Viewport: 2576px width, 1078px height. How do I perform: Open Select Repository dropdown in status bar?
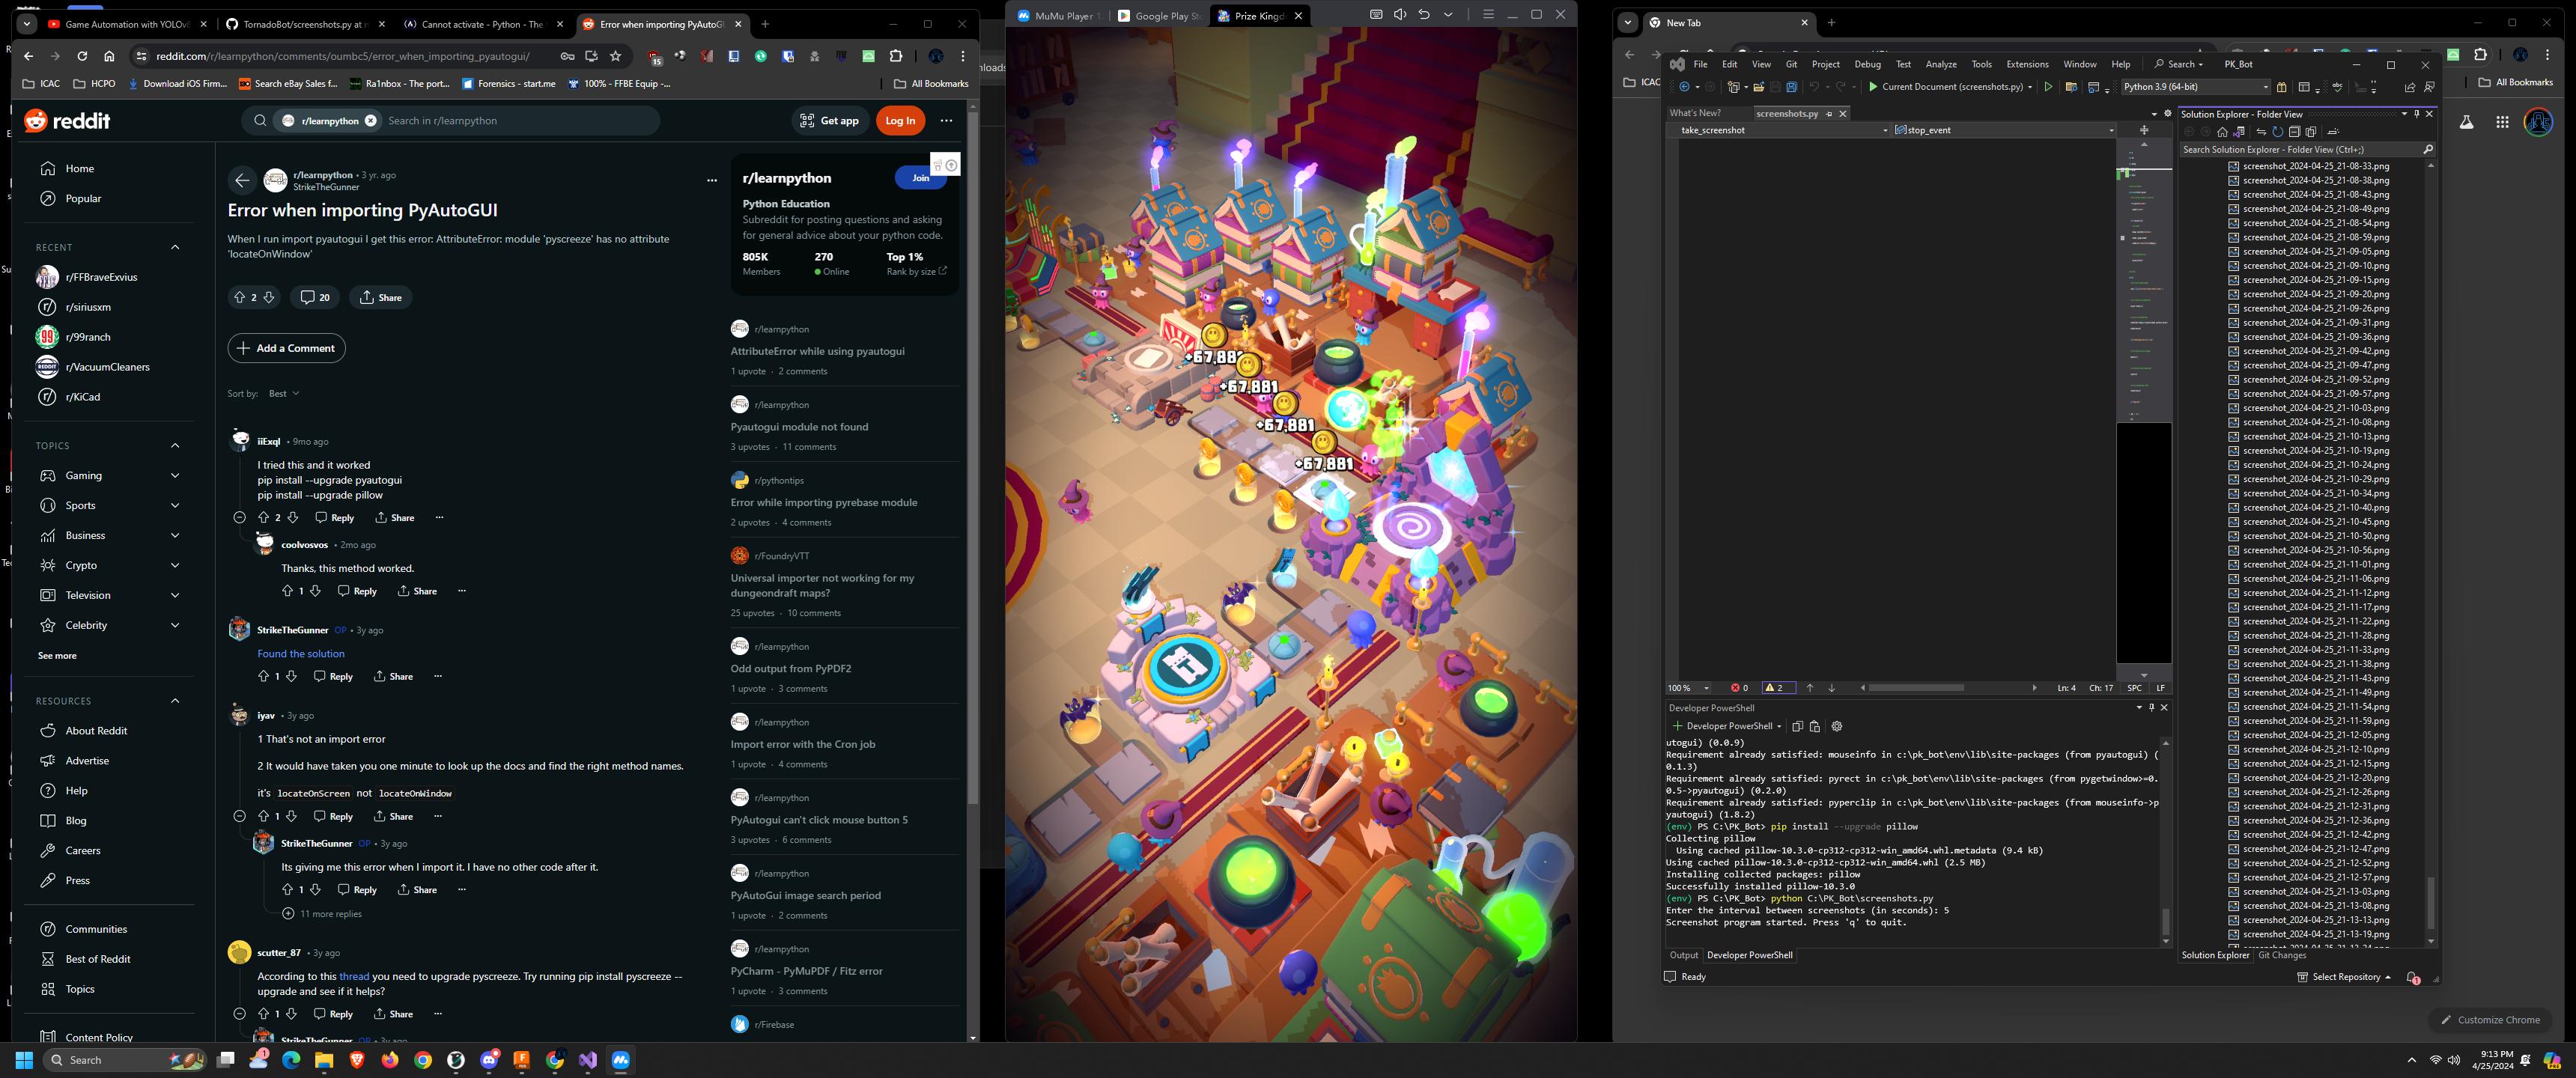2344,977
